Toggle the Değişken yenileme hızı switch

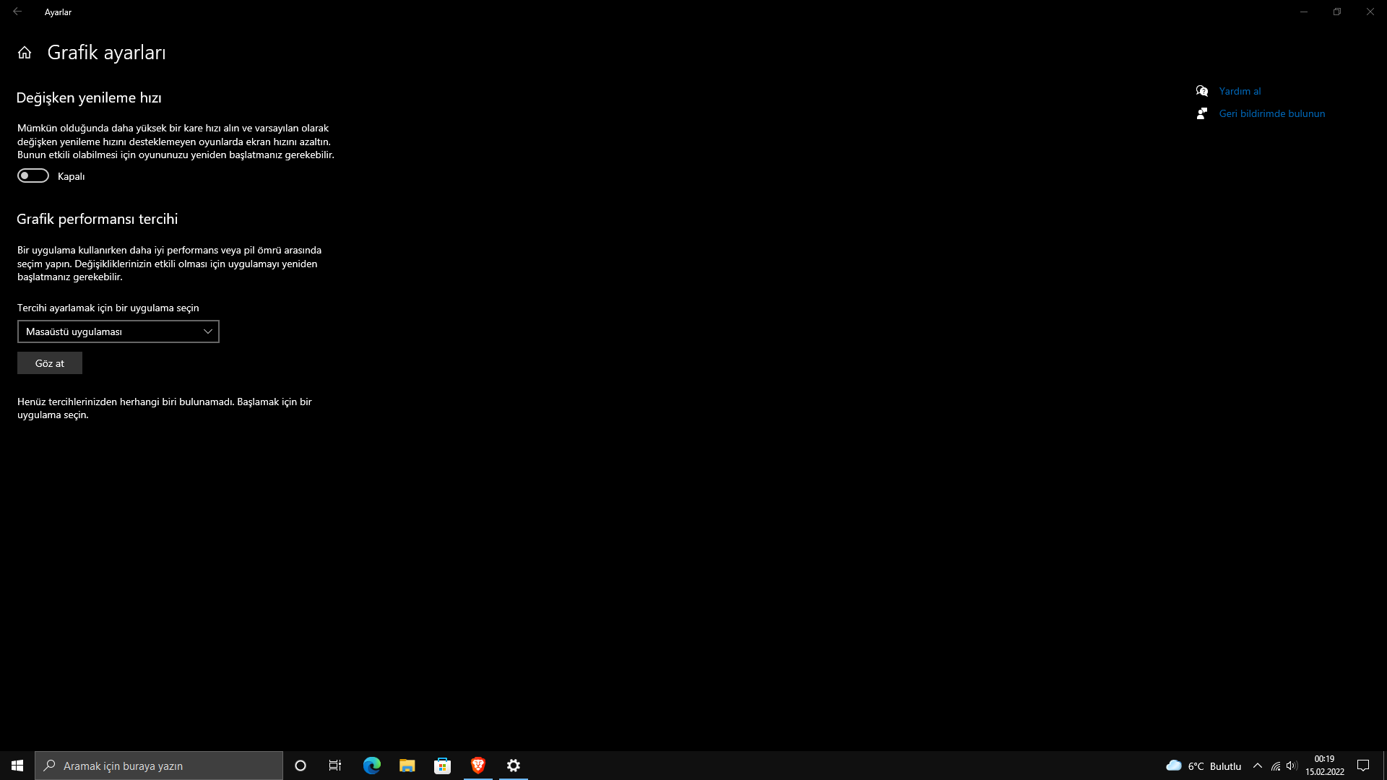click(x=33, y=176)
